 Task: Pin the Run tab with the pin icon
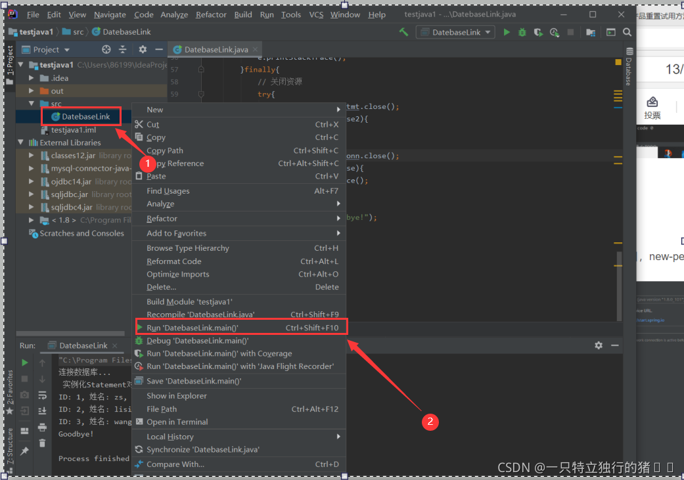coord(24,451)
